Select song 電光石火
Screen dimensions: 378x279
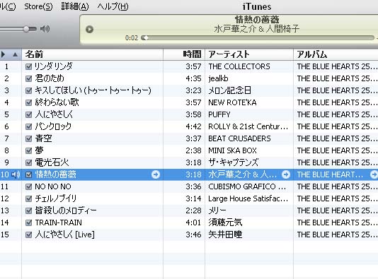[x=52, y=162]
